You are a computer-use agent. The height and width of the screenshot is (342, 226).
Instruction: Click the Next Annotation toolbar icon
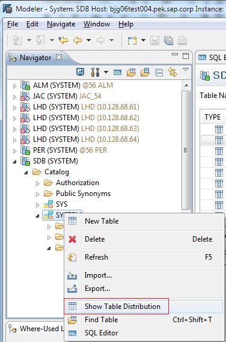tap(17, 40)
